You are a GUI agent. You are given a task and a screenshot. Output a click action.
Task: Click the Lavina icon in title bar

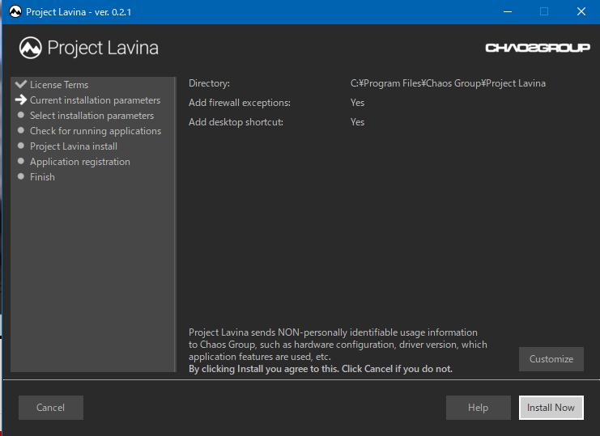[15, 12]
